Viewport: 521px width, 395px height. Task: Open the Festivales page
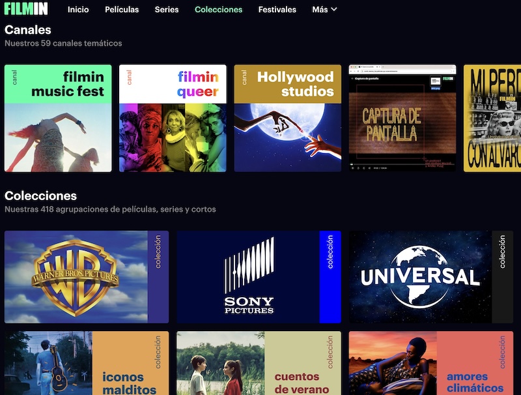[277, 10]
